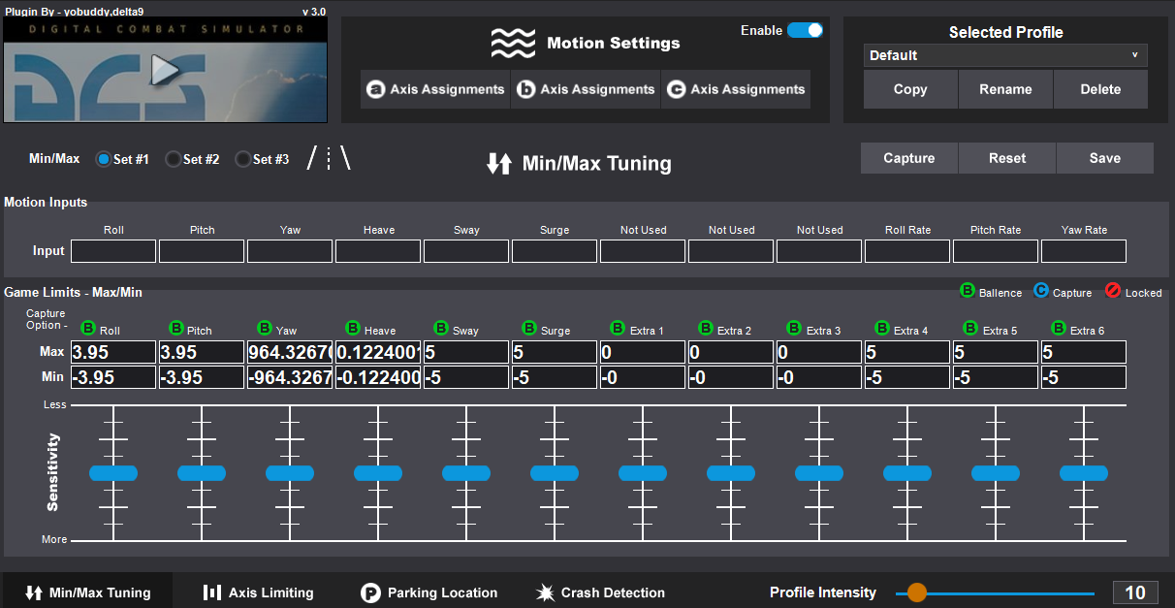The width and height of the screenshot is (1175, 608).
Task: Click the lane lines icon beside Set #3
Action: [329, 159]
